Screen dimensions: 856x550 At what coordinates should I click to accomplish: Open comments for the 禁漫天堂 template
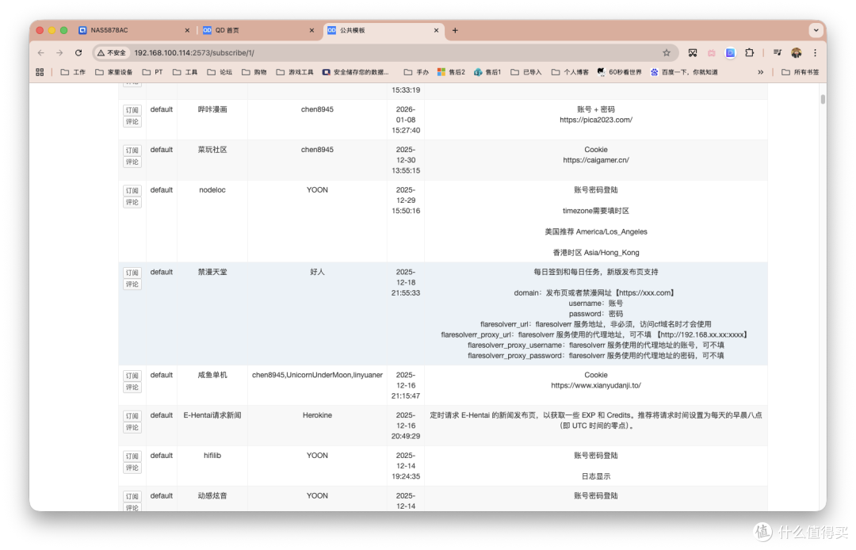132,285
